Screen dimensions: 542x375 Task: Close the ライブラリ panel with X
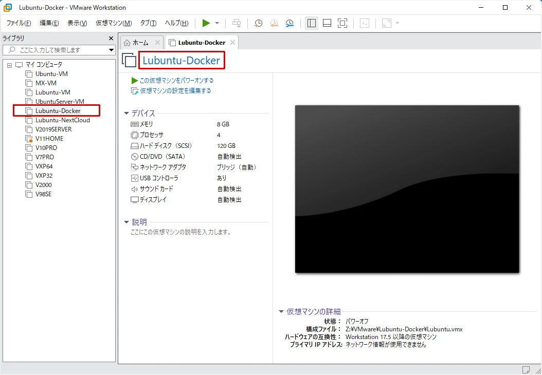111,39
